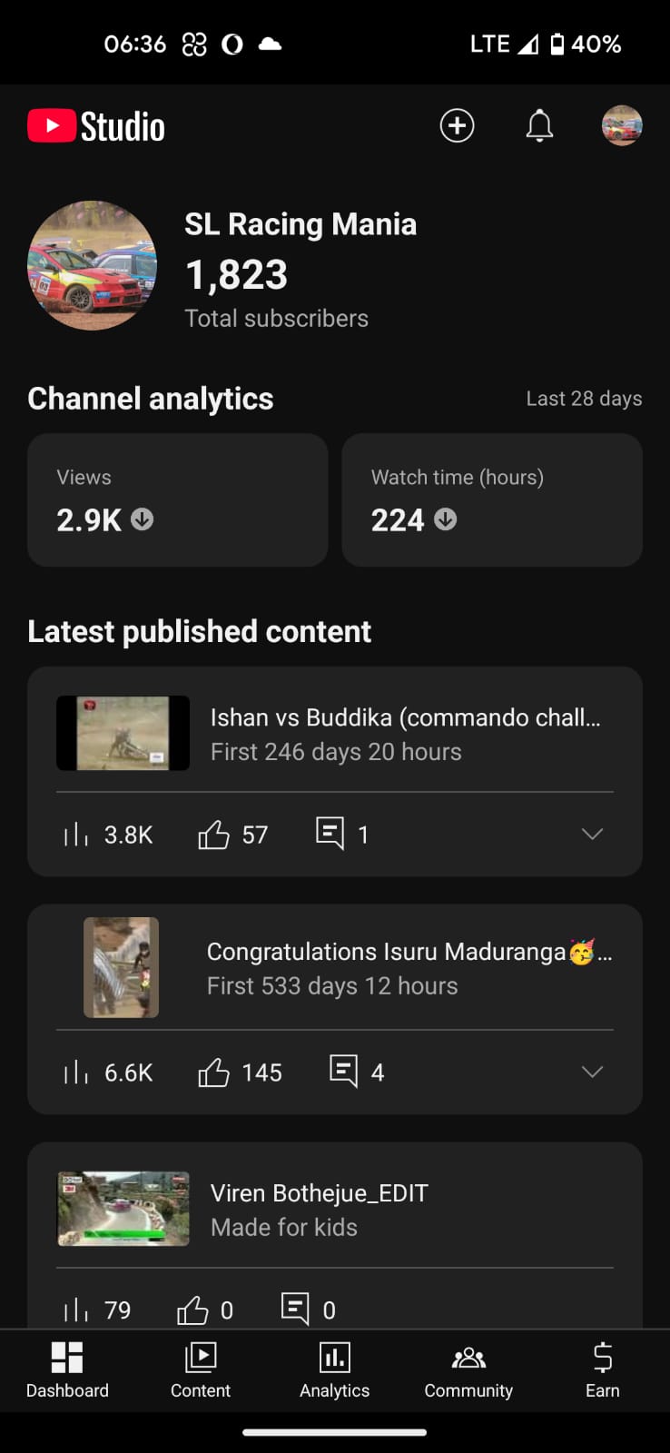Tap comments icon on Congratulations Isuru video
670x1453 pixels.
[343, 1071]
